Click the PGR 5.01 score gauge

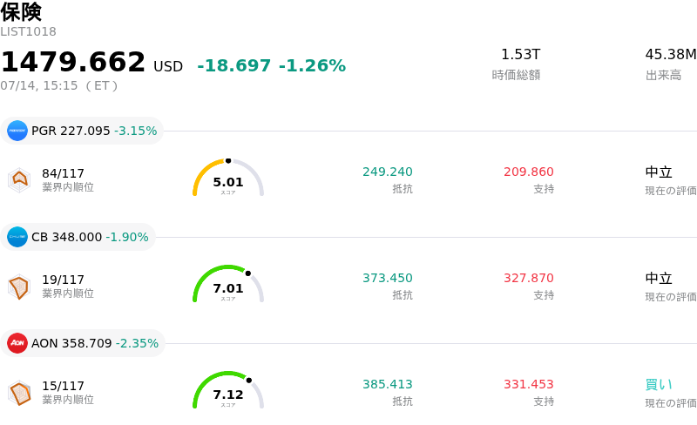[x=228, y=178]
